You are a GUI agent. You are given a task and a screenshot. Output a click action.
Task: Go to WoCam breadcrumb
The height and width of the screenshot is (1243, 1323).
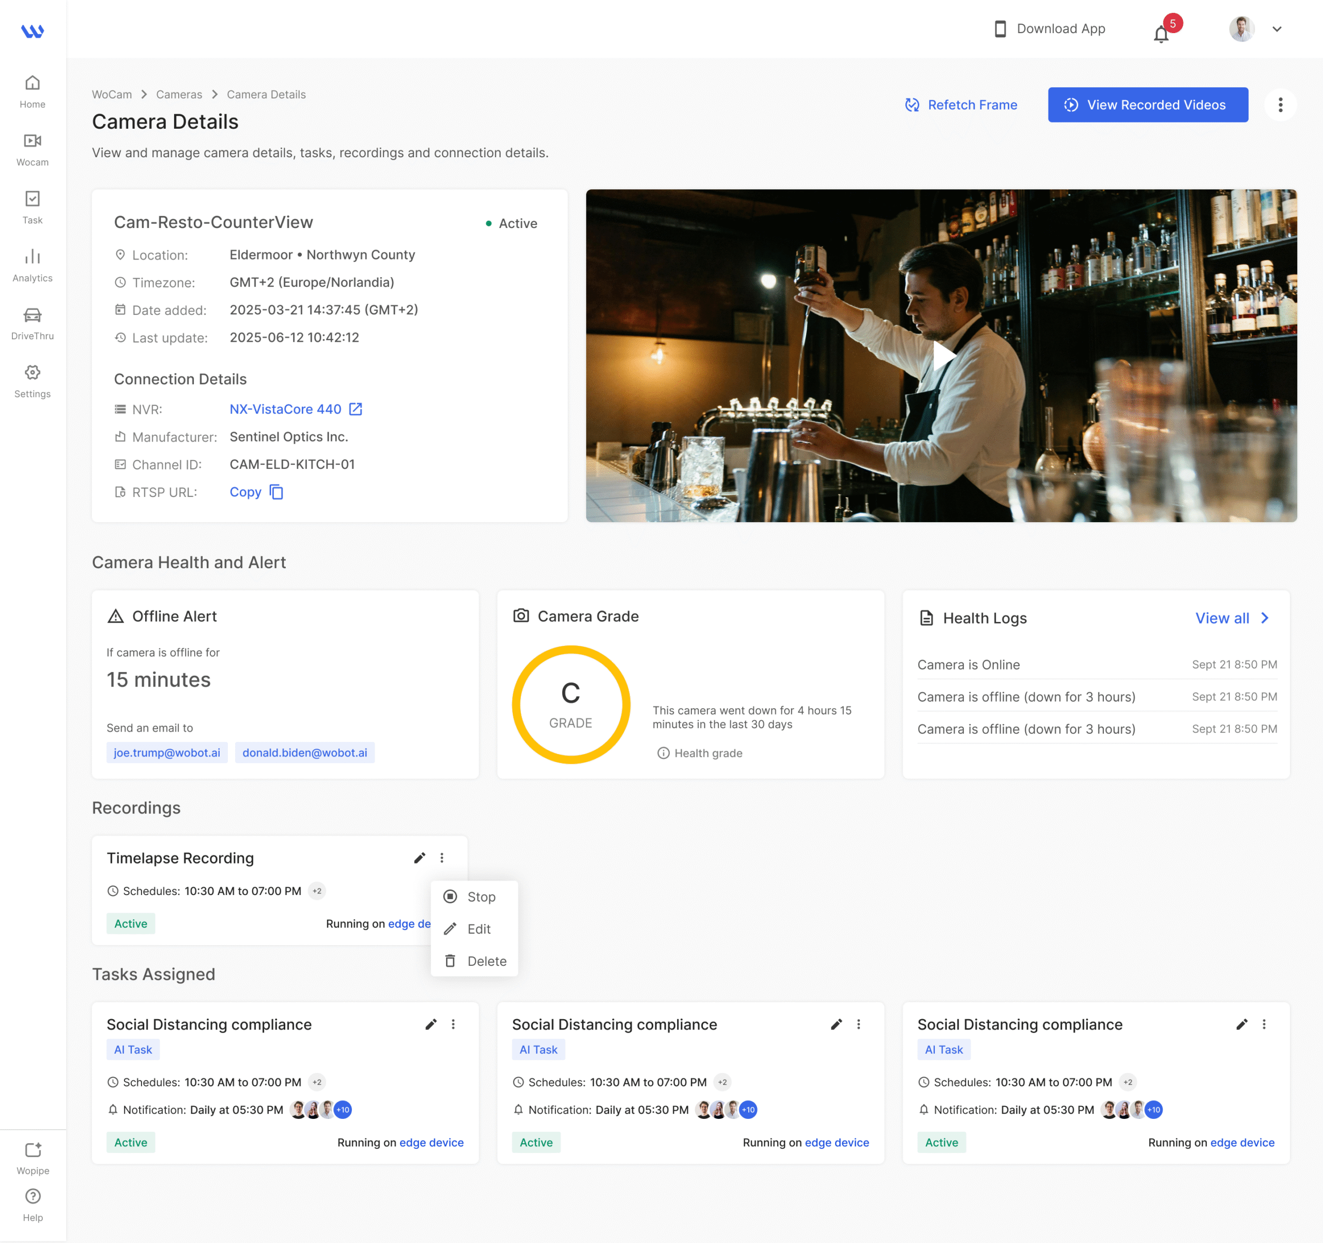[112, 95]
